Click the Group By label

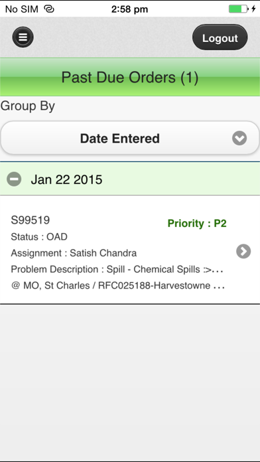pyautogui.click(x=28, y=106)
